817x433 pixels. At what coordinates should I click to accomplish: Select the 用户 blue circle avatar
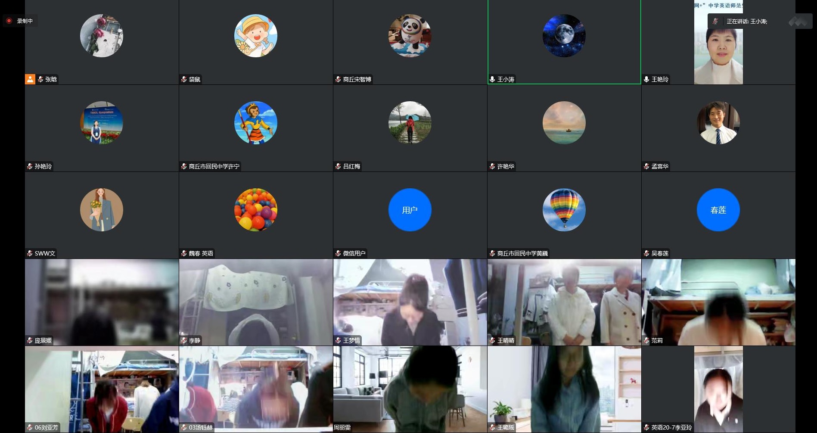tap(410, 210)
